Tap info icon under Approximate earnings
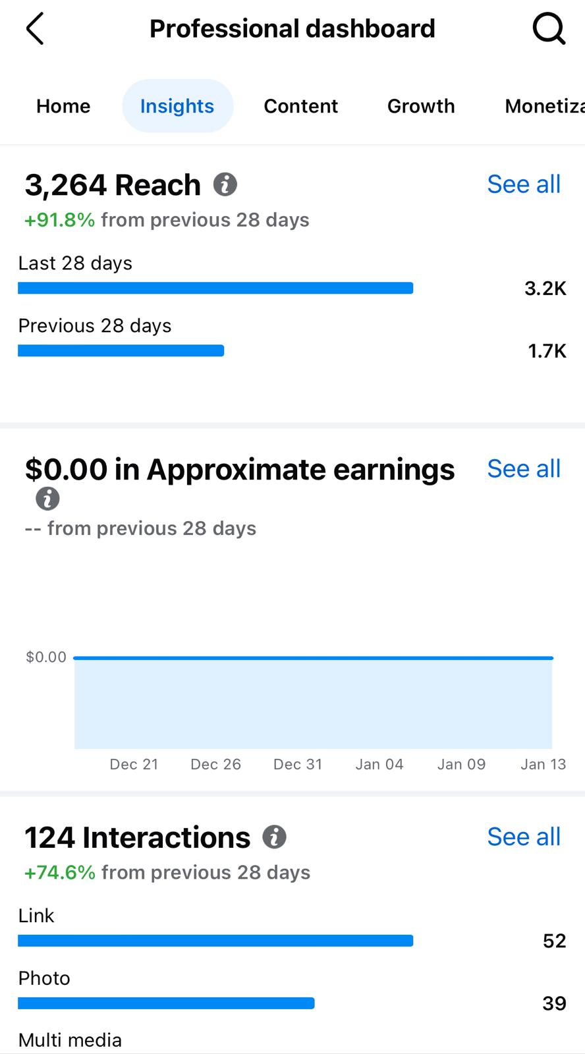 (x=47, y=499)
